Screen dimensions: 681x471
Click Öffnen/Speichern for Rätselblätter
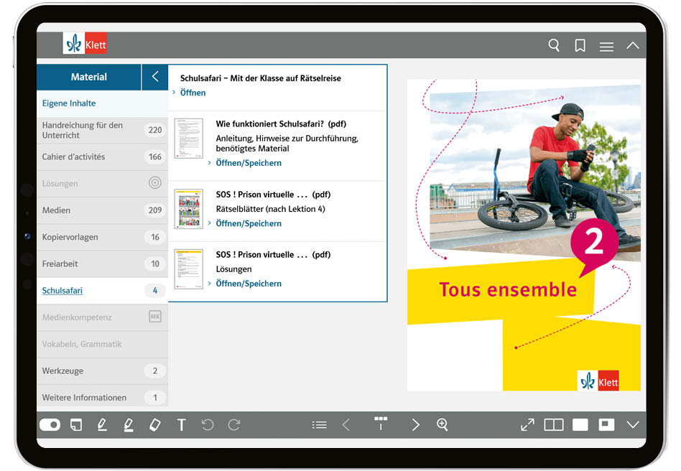click(249, 223)
